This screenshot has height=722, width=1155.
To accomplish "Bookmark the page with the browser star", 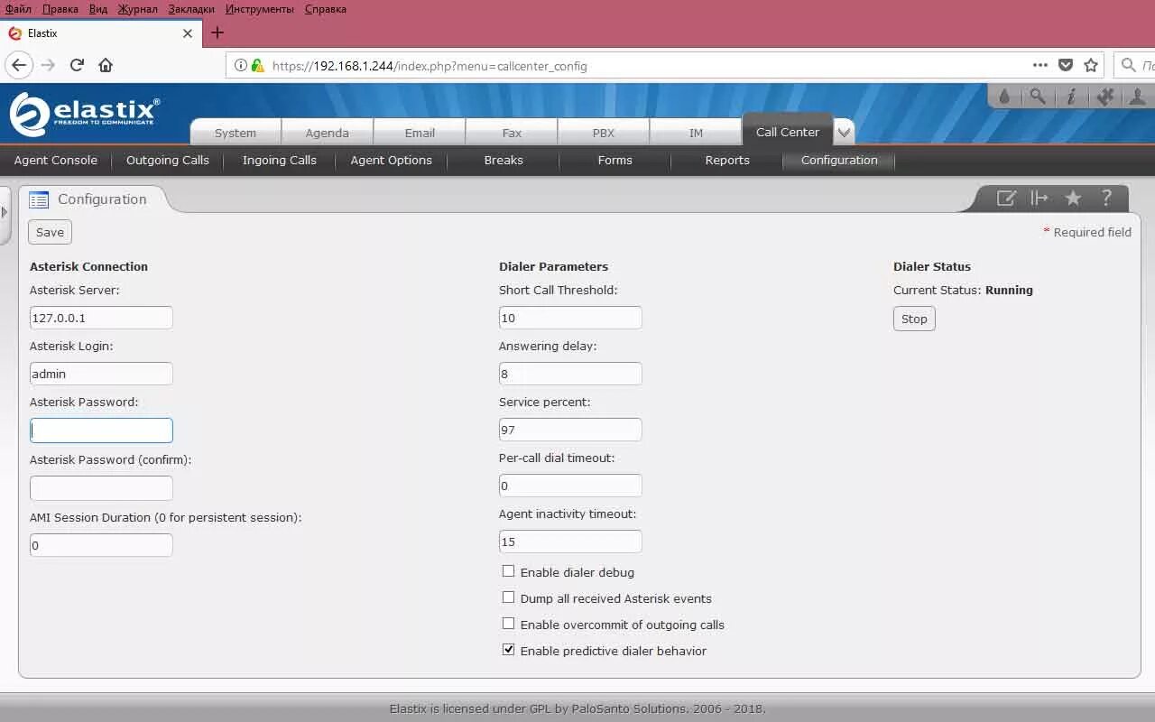I will pyautogui.click(x=1091, y=65).
